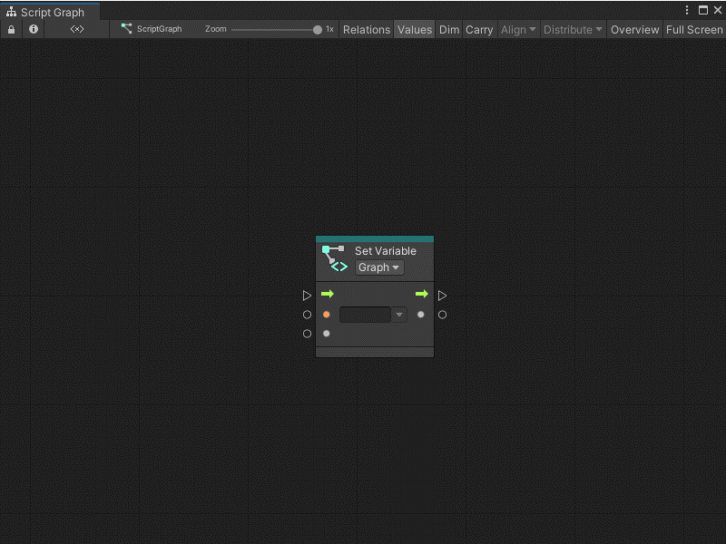Open the graph inspector info icon
Screen dimensions: 726x544
[34, 29]
